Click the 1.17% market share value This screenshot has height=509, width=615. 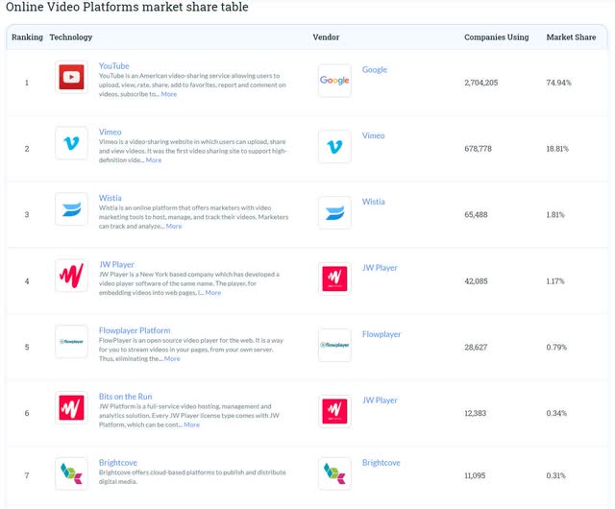pyautogui.click(x=555, y=281)
